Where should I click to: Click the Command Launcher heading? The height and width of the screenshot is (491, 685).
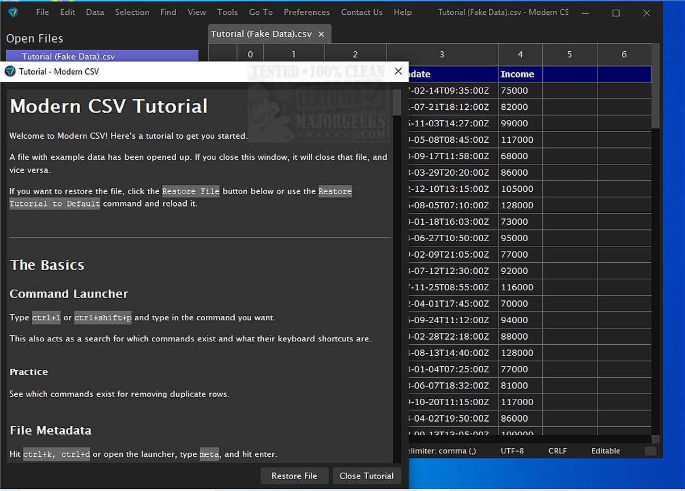pyautogui.click(x=69, y=294)
